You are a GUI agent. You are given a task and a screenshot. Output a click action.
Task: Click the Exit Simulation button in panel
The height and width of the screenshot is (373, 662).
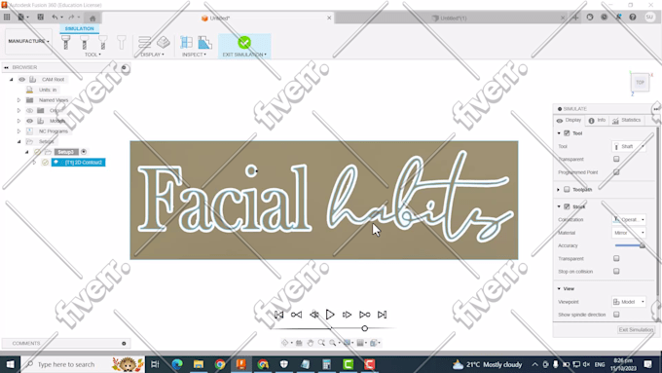click(636, 329)
